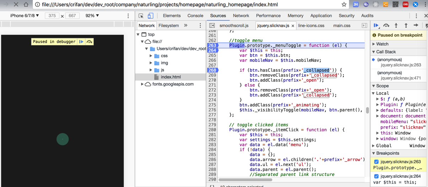428x187 pixels.
Task: Step to next statement arrow
Action: tap(416, 26)
